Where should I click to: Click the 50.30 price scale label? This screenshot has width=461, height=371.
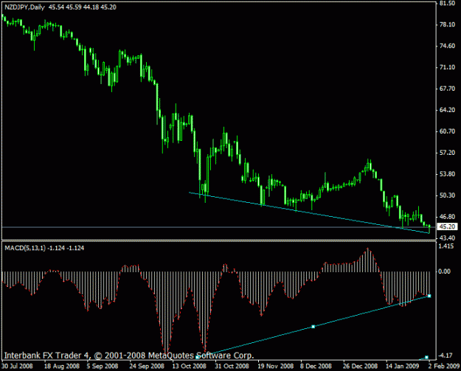(x=447, y=195)
